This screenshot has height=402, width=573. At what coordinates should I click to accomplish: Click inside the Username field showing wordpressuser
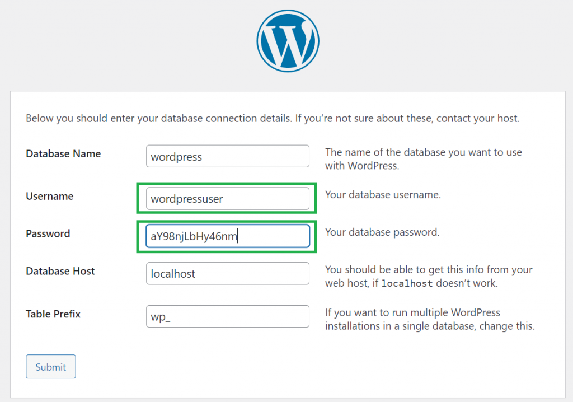point(227,198)
